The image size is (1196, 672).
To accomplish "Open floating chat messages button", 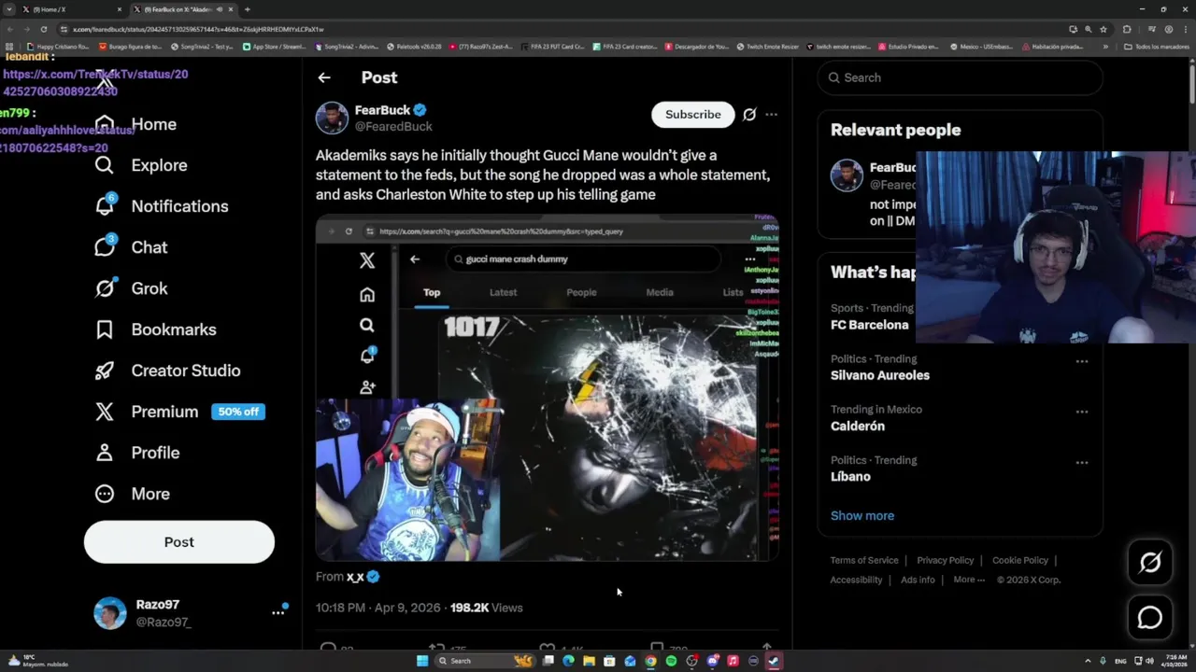I will click(1150, 618).
